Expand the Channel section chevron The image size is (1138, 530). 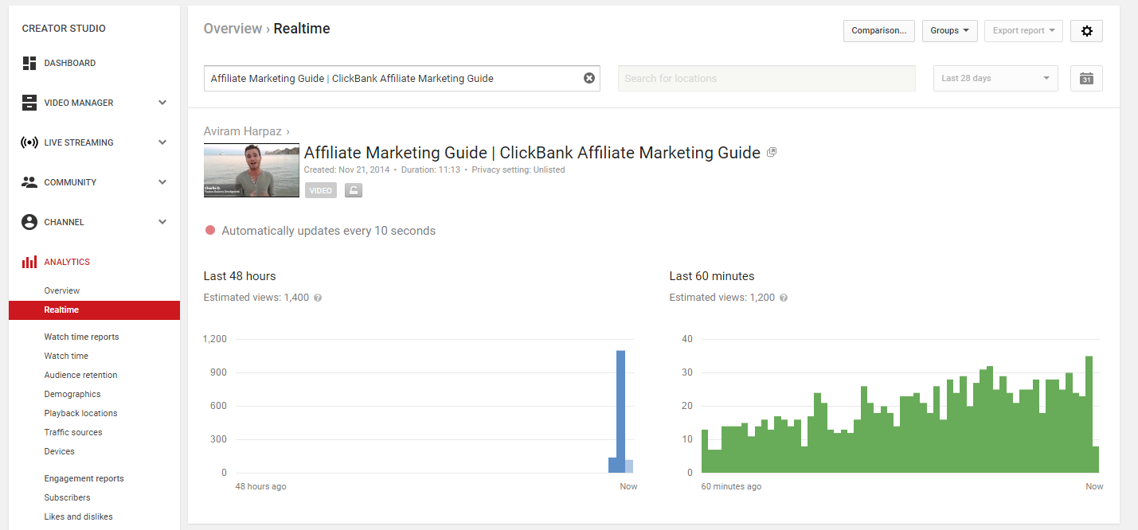(162, 222)
